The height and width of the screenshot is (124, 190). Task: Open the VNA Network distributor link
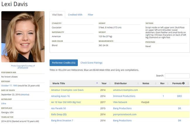coord(120,102)
